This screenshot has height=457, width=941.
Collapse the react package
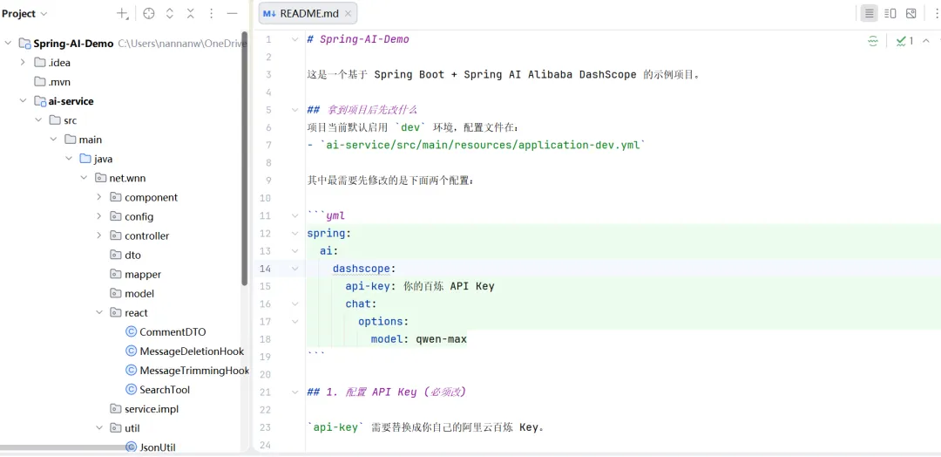click(x=99, y=313)
